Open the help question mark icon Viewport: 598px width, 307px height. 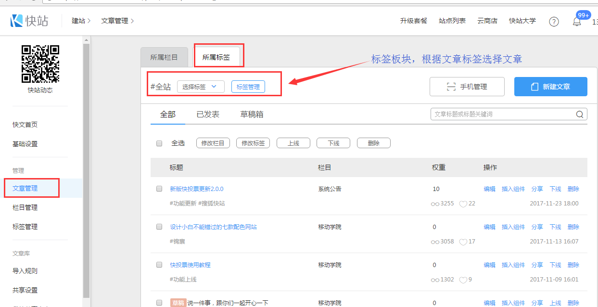pos(554,22)
